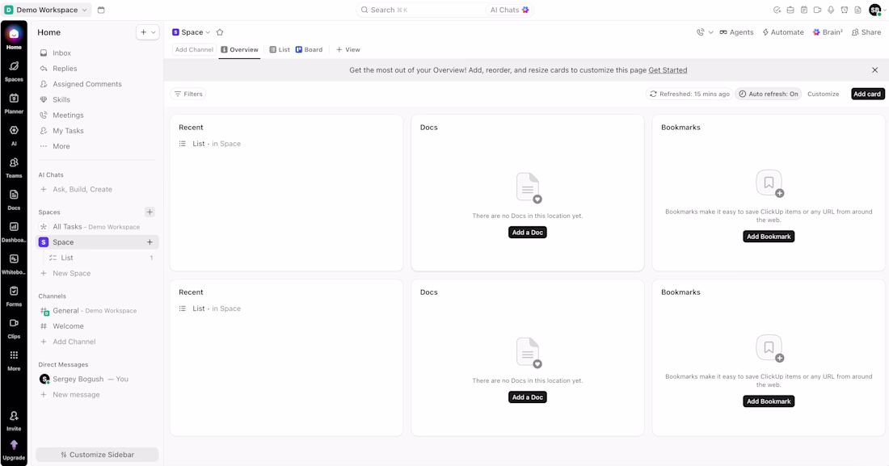The height and width of the screenshot is (466, 889).
Task: Click the Customize button
Action: [824, 94]
